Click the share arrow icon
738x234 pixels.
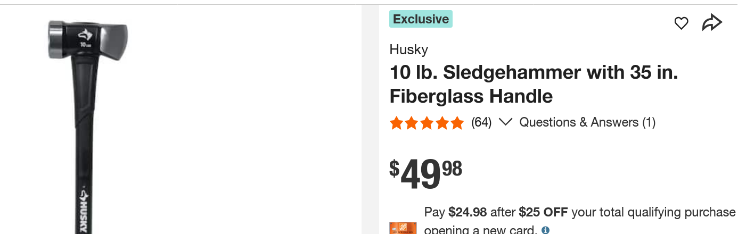click(x=711, y=23)
